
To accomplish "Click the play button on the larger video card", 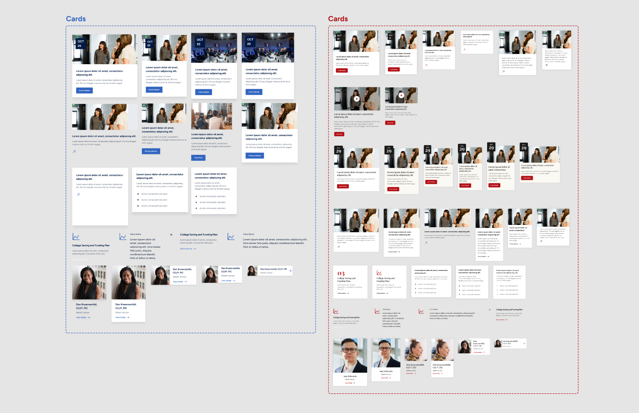I will (x=357, y=99).
